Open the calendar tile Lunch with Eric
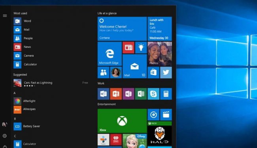Viewport: 257px width, 148px height. pyautogui.click(x=160, y=29)
